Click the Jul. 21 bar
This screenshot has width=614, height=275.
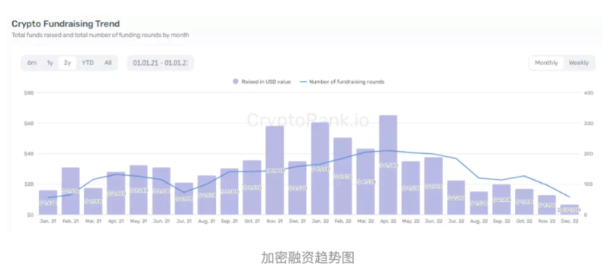(184, 199)
